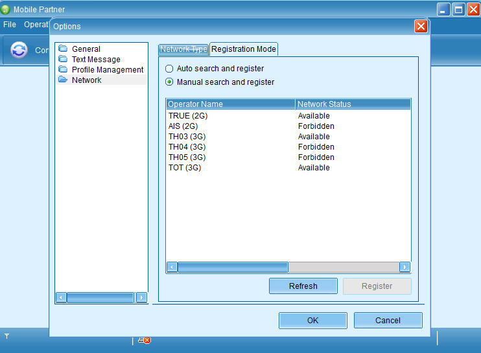Viewport: 481px width, 353px height.
Task: Select General in options tree
Action: [86, 49]
